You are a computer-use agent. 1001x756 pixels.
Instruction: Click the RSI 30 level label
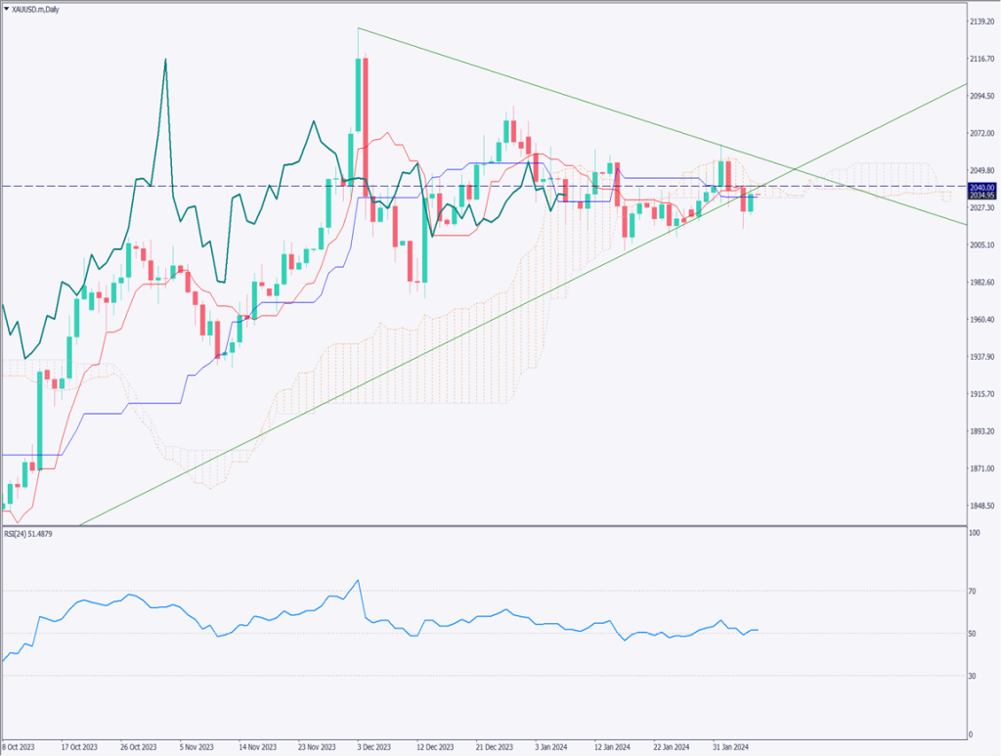973,676
